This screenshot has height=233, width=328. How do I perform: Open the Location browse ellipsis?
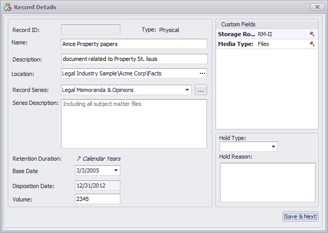[x=202, y=73]
